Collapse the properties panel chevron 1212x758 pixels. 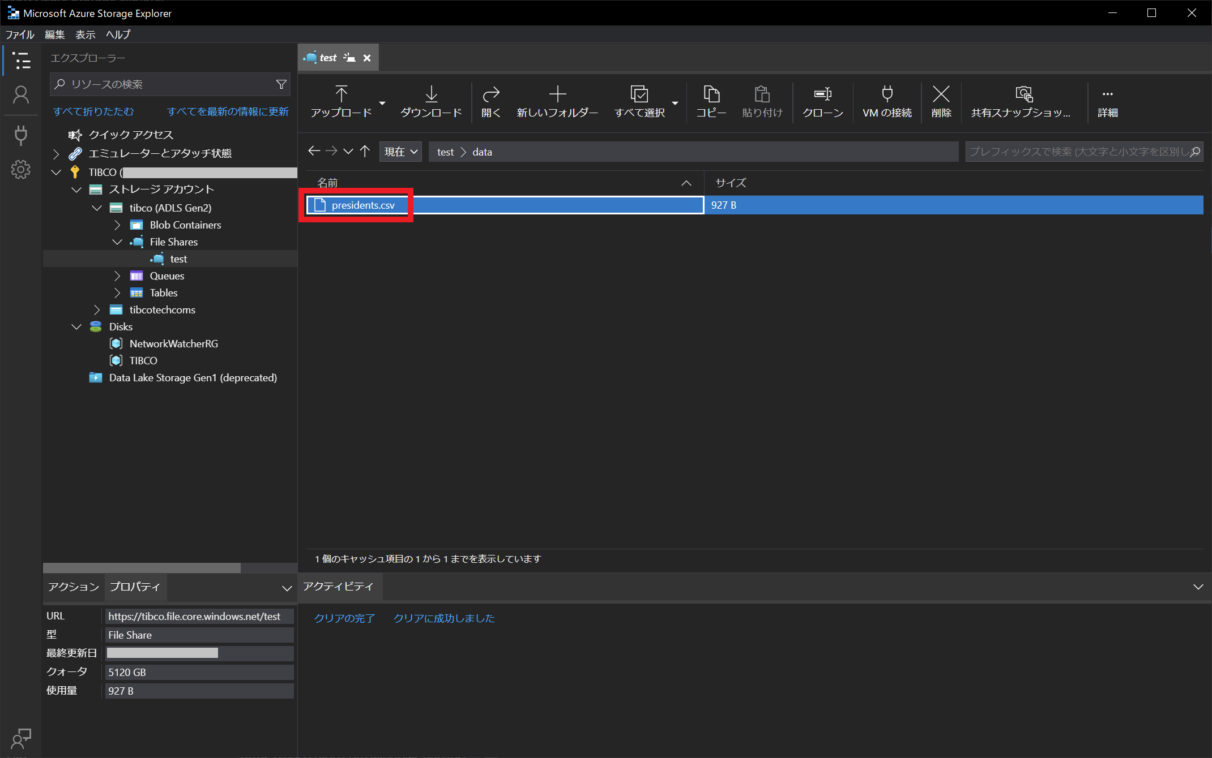(287, 588)
